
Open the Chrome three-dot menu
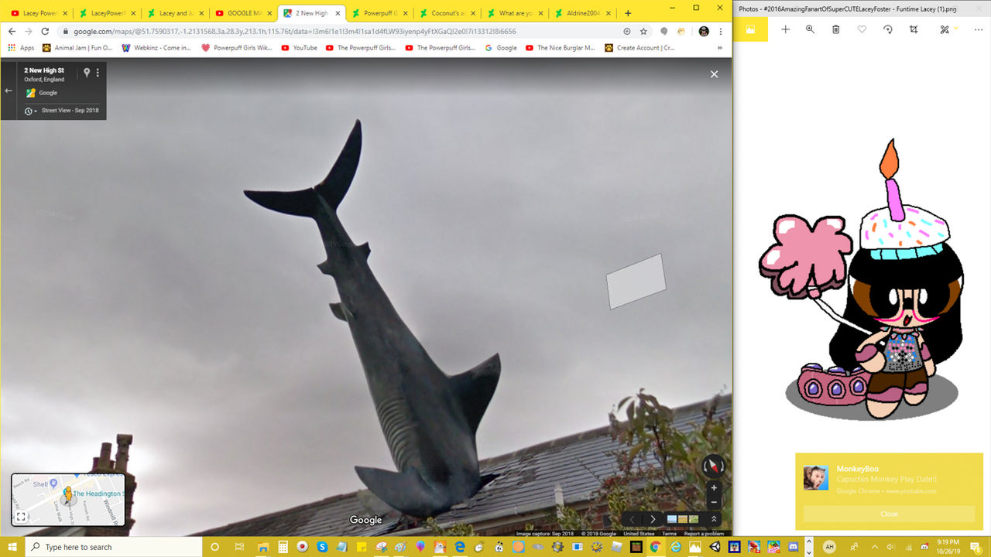(x=722, y=31)
